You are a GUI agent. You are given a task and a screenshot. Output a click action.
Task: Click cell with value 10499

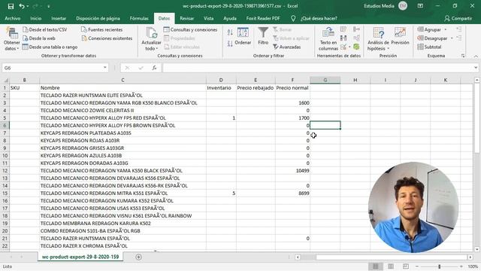[x=292, y=171]
